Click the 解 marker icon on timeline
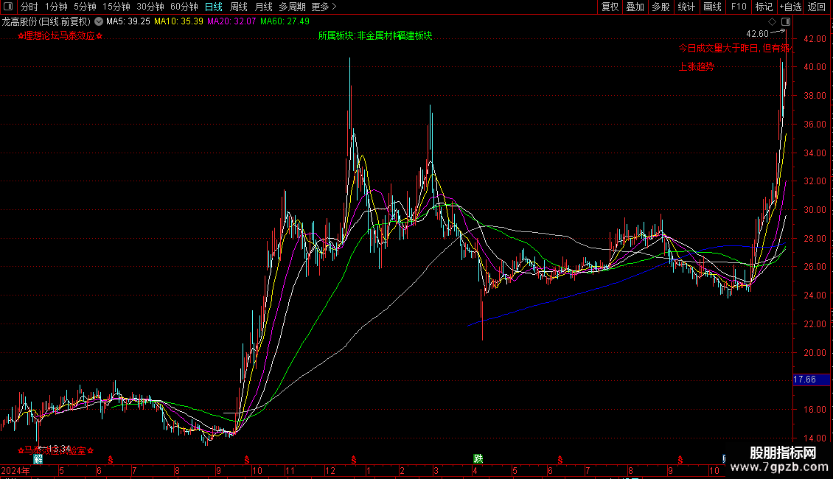This screenshot has width=833, height=479. click(38, 458)
